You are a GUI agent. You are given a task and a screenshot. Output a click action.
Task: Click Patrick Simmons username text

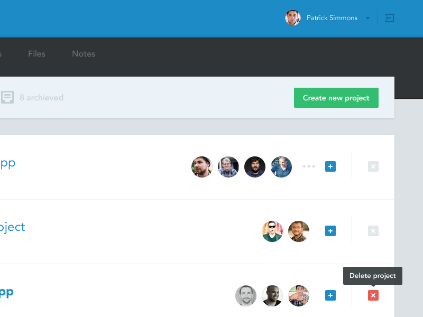click(332, 18)
